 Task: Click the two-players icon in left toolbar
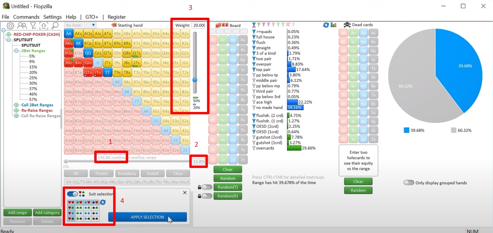click(x=22, y=26)
